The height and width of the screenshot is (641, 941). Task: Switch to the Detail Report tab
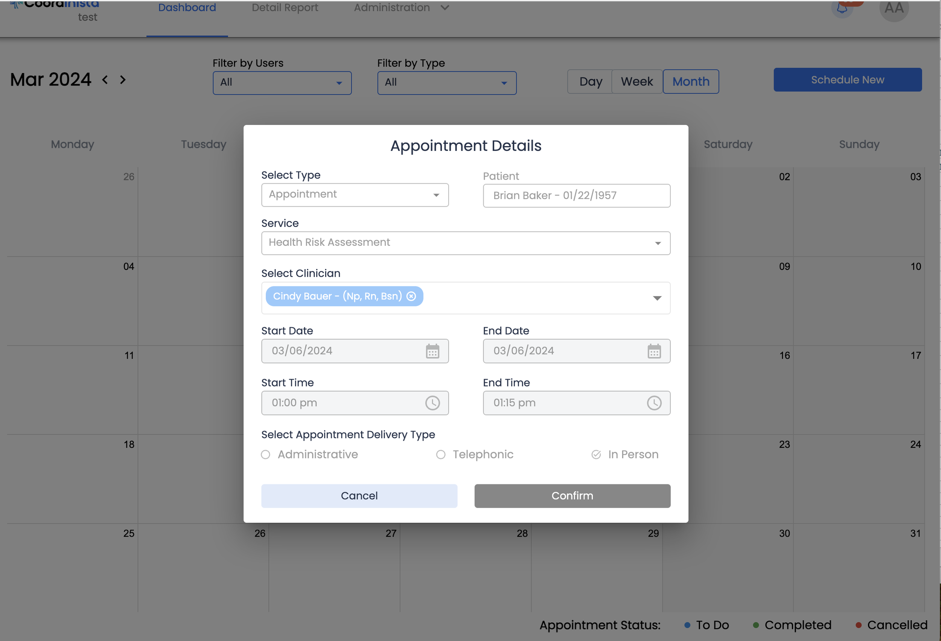(x=285, y=8)
